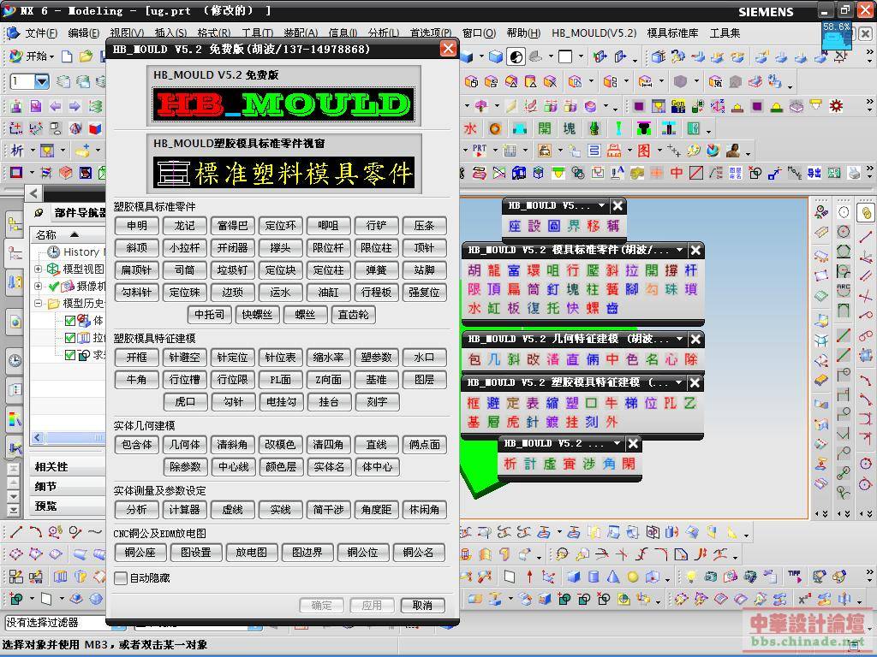Toggle the checkbox beside 求 in model history
Screen dimensions: 877x657
[x=70, y=355]
